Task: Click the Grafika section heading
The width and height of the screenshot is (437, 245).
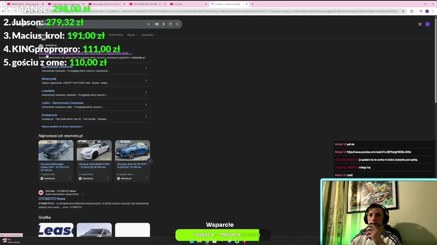Action: click(x=44, y=217)
